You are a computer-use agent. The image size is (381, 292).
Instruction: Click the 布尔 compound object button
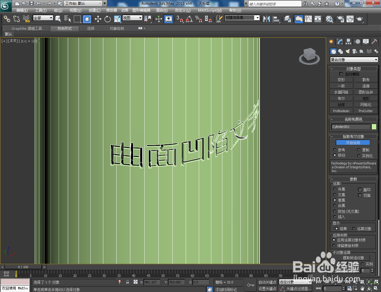(x=341, y=98)
